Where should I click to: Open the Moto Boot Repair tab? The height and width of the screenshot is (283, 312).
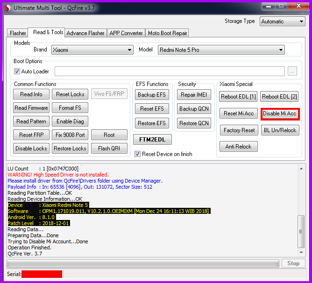click(x=167, y=33)
